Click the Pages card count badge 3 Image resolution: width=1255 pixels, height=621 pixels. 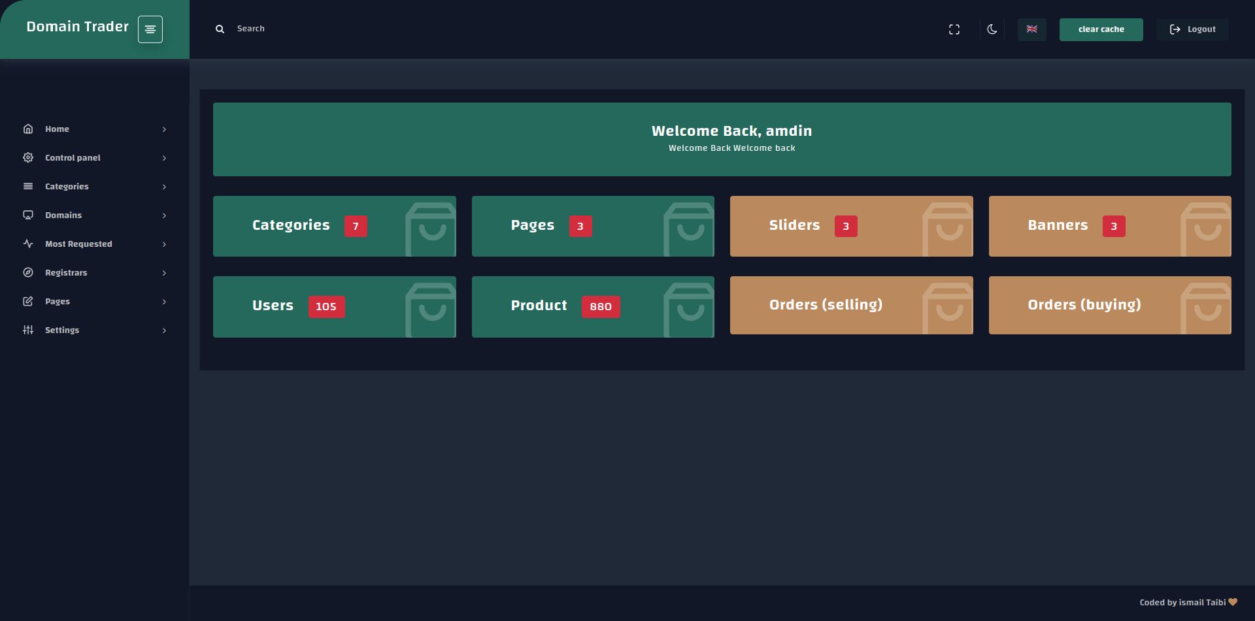pyautogui.click(x=580, y=226)
